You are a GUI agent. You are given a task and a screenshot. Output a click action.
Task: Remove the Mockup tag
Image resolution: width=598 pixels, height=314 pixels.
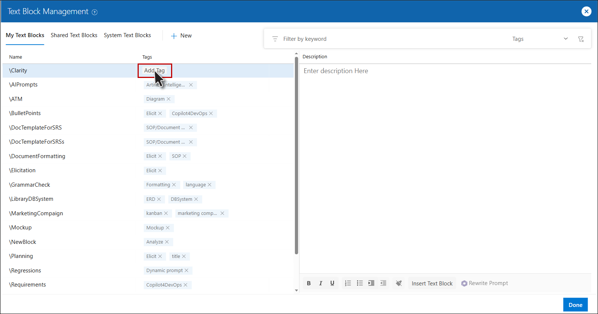(168, 228)
